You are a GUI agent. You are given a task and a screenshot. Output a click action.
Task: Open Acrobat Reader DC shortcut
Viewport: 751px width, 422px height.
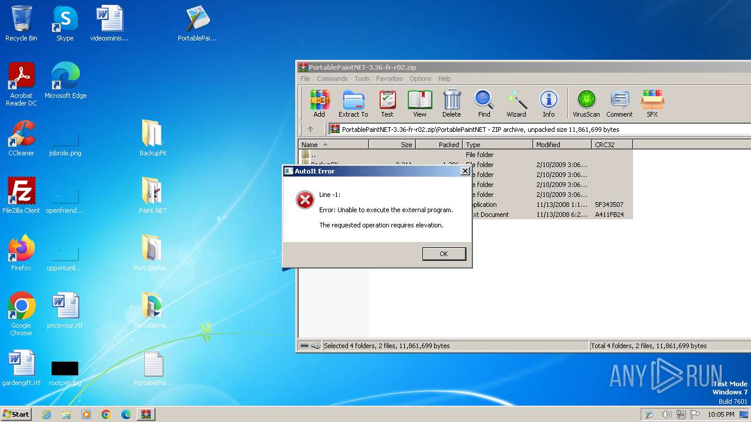tap(21, 84)
